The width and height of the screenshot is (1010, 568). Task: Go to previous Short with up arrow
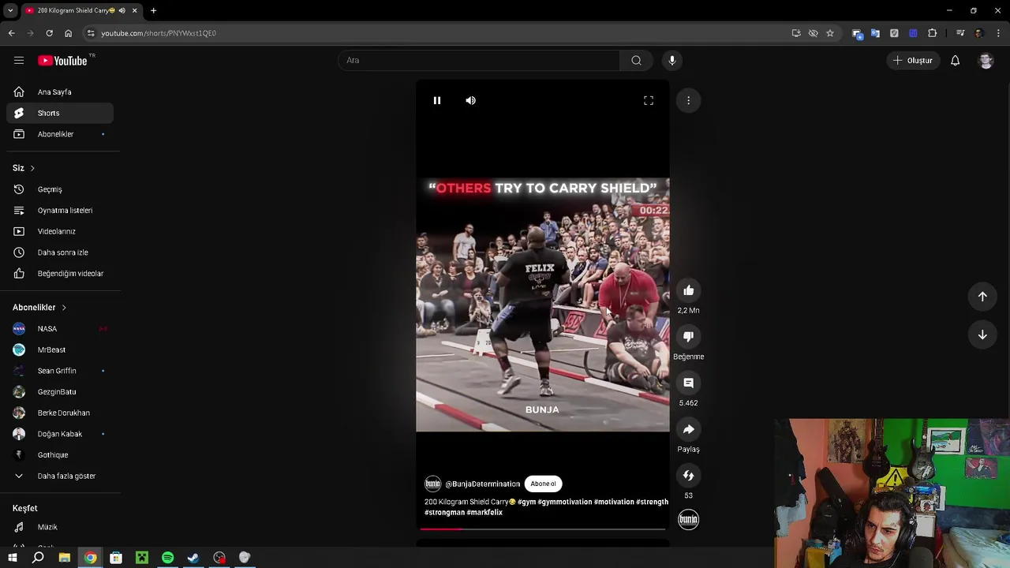tap(982, 296)
